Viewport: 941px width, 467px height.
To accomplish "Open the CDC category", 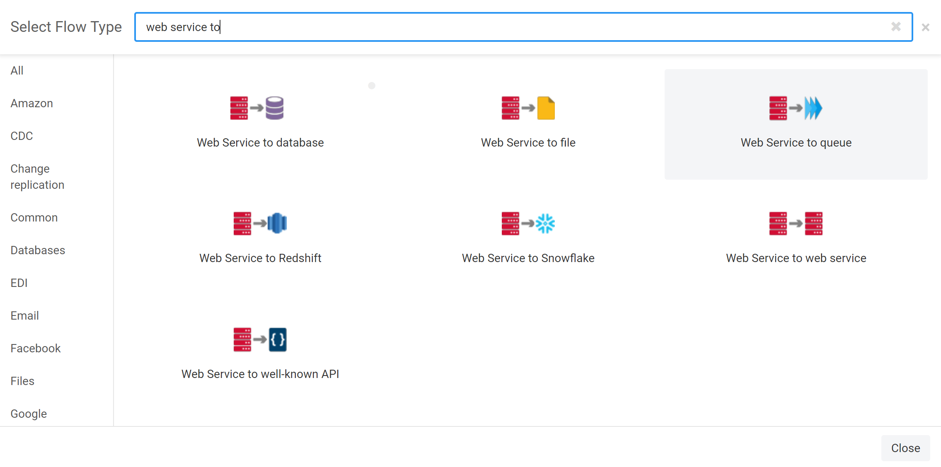I will tap(22, 136).
